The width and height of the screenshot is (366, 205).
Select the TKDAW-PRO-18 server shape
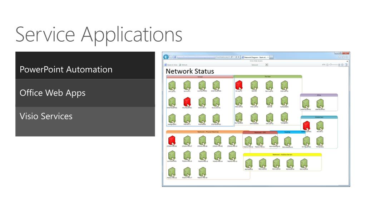coord(202,172)
